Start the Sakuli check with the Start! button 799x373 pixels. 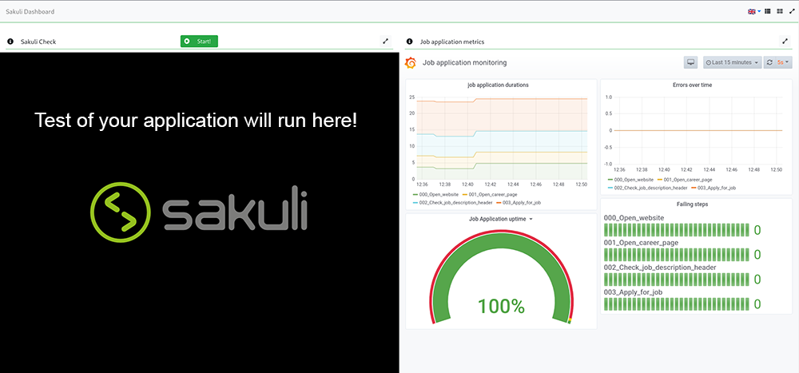pos(199,42)
